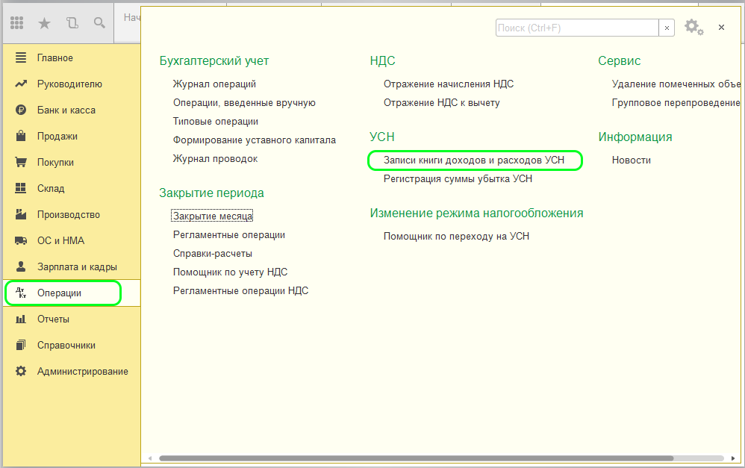The width and height of the screenshot is (745, 468).
Task: Open Помощник по переходу на УСН
Action: pyautogui.click(x=456, y=237)
